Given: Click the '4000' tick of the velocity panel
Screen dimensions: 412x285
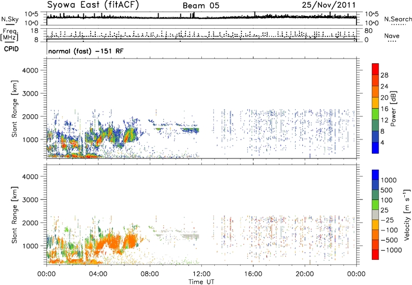Looking at the screenshot, I should click(x=30, y=176).
